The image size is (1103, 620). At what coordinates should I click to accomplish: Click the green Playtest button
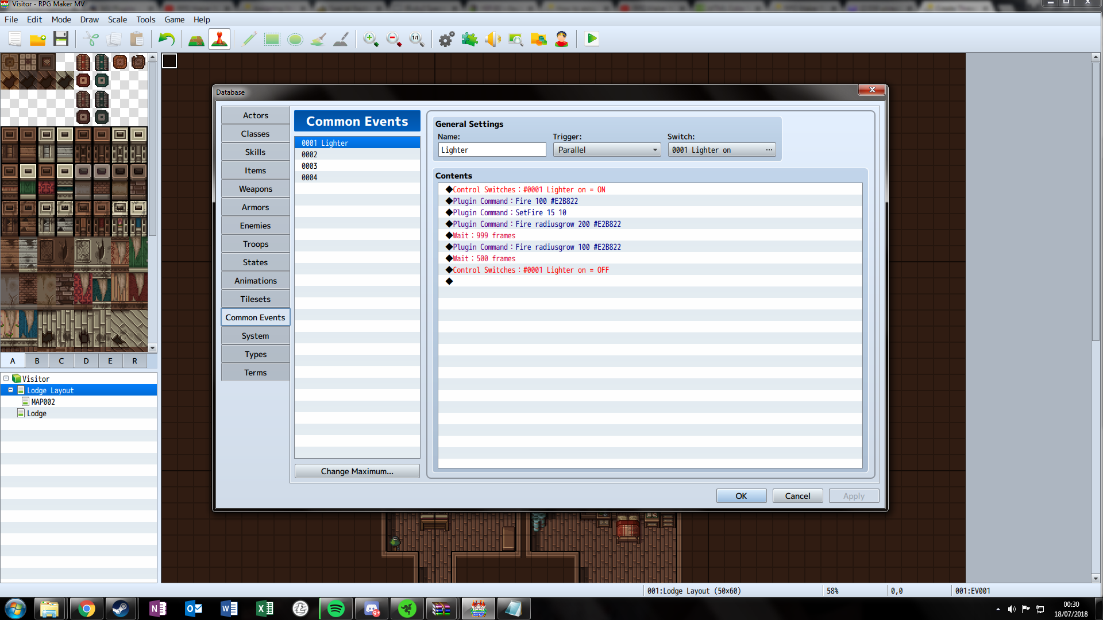[592, 39]
